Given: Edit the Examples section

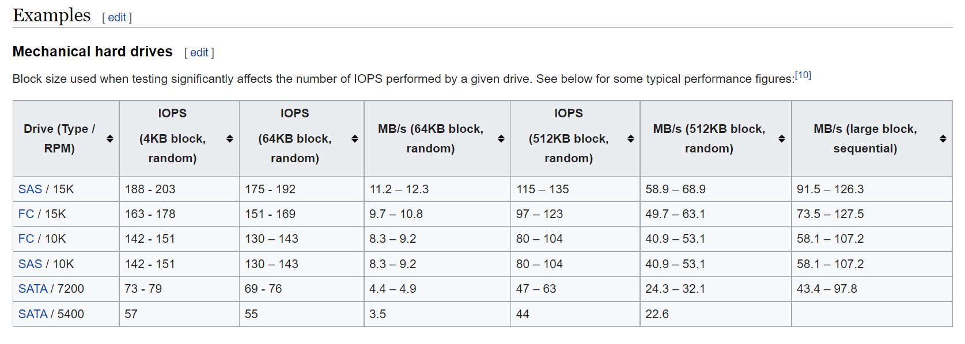Looking at the screenshot, I should pos(117,17).
